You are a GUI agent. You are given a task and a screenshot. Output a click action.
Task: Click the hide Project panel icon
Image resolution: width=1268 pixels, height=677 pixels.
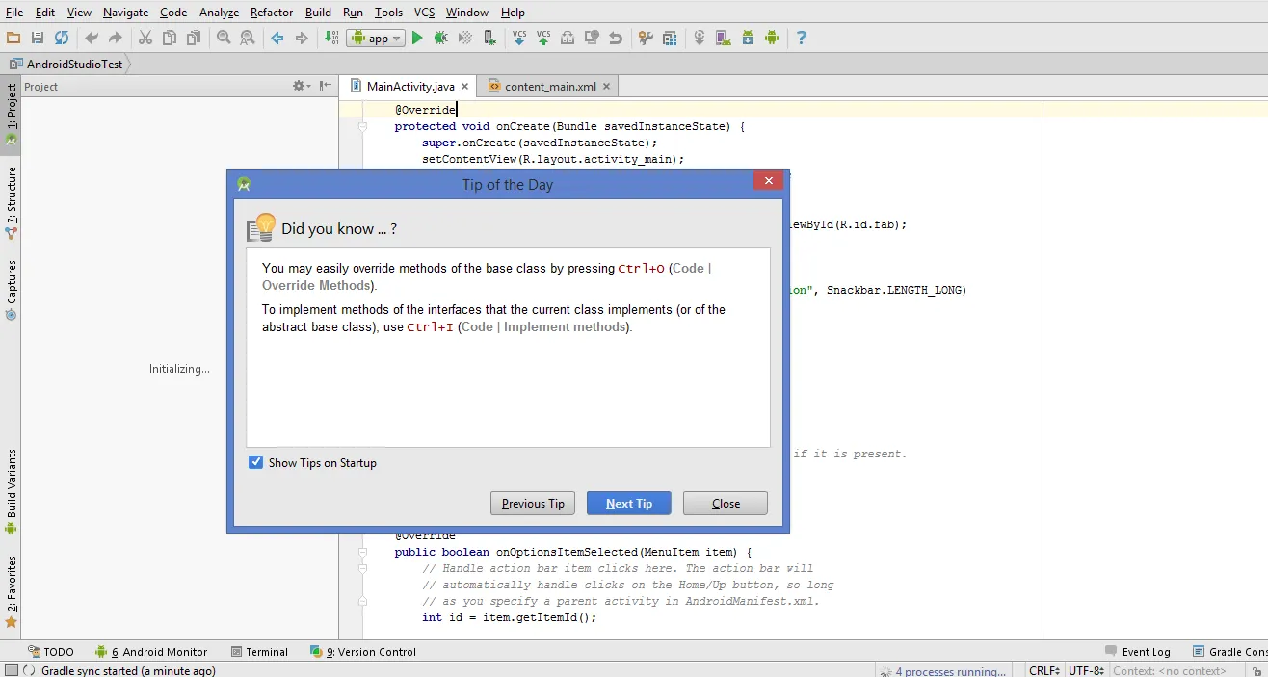326,86
